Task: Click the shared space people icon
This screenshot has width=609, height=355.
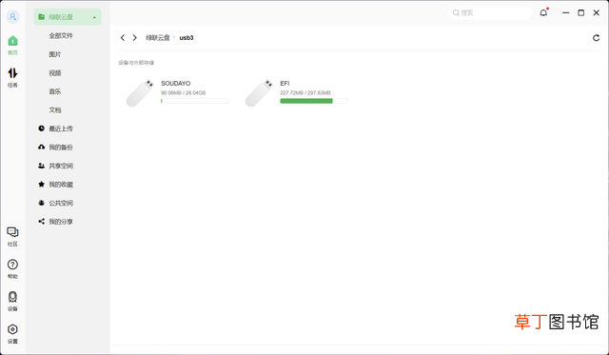Action: pyautogui.click(x=41, y=166)
